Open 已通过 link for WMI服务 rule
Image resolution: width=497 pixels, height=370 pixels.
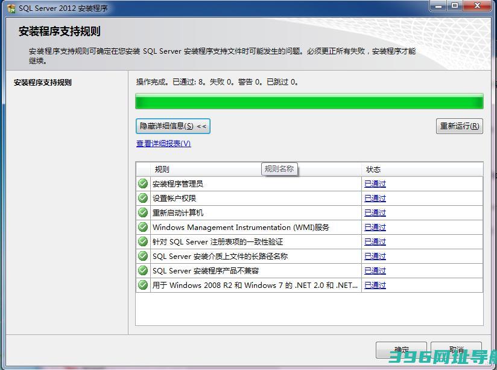click(x=375, y=227)
